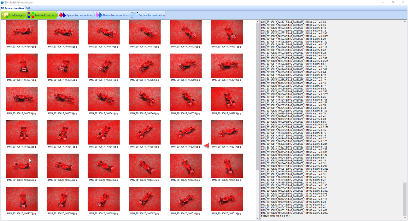Screen dimensions: 408x221
Task: Select thumbnail IMG_20190617_161932.jpg
Action: point(21,132)
